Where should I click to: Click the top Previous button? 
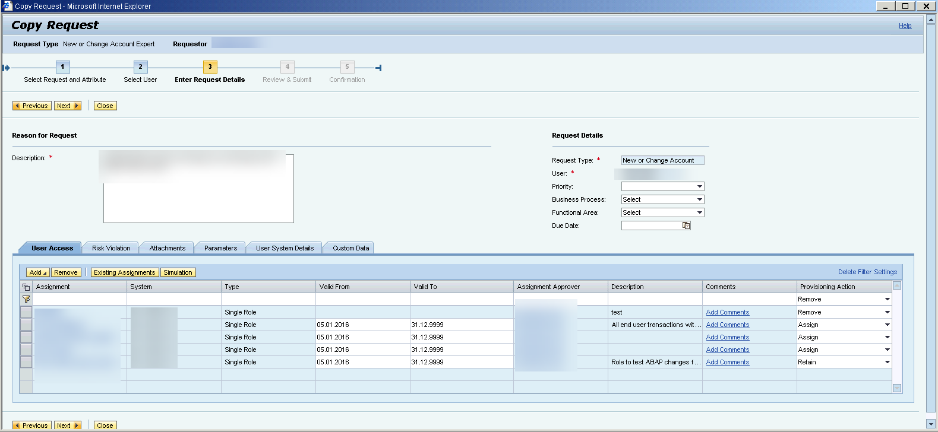pyautogui.click(x=31, y=106)
